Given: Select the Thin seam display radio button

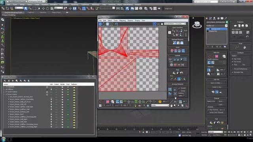Looking at the screenshot, I should click(x=241, y=65).
